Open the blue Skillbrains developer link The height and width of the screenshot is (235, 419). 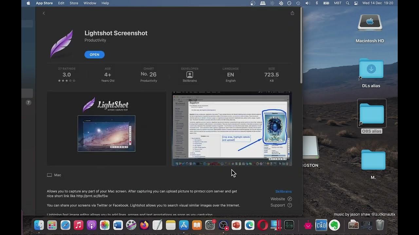(283, 192)
